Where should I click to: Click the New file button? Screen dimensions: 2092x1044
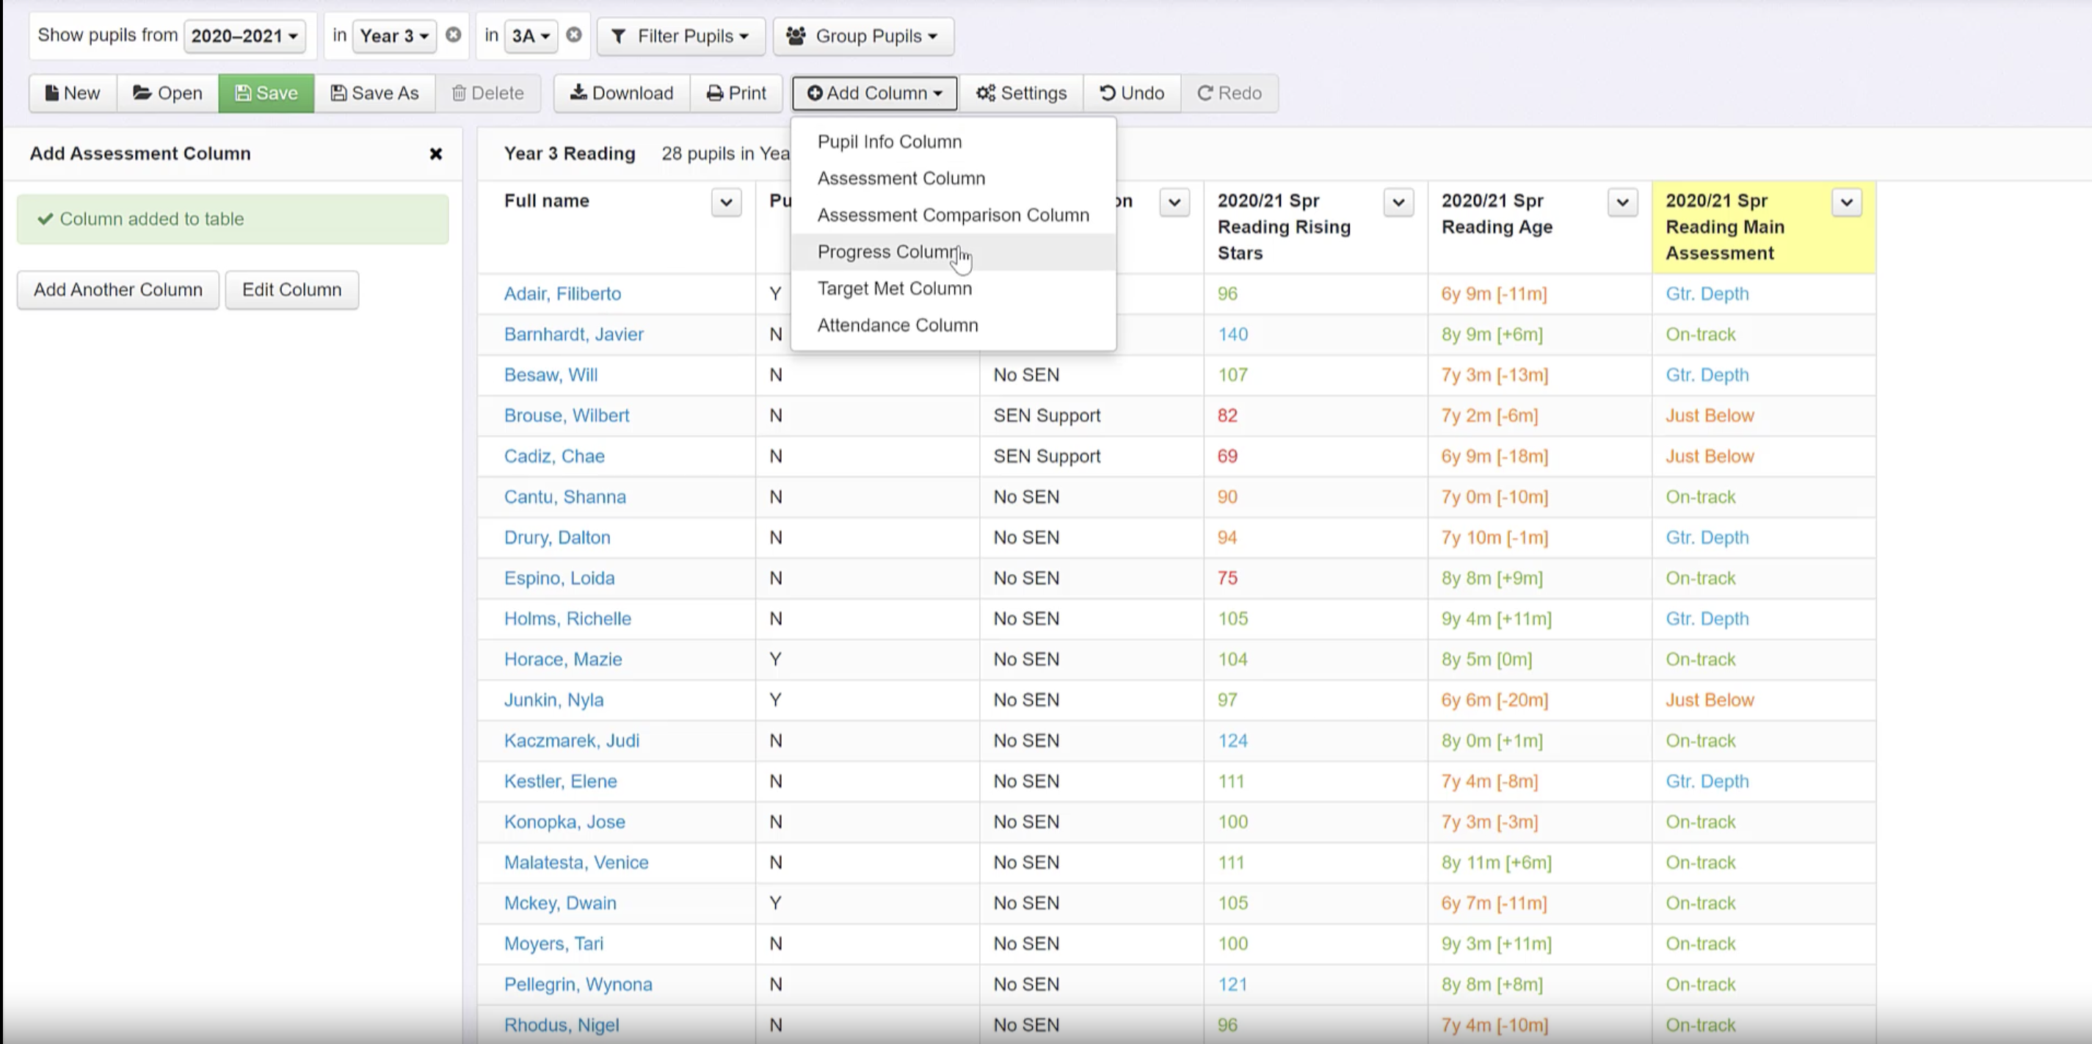coord(72,93)
